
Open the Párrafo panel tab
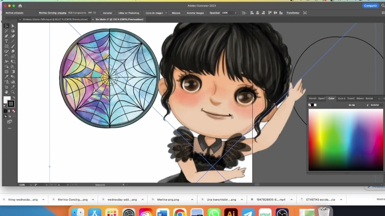(x=313, y=98)
